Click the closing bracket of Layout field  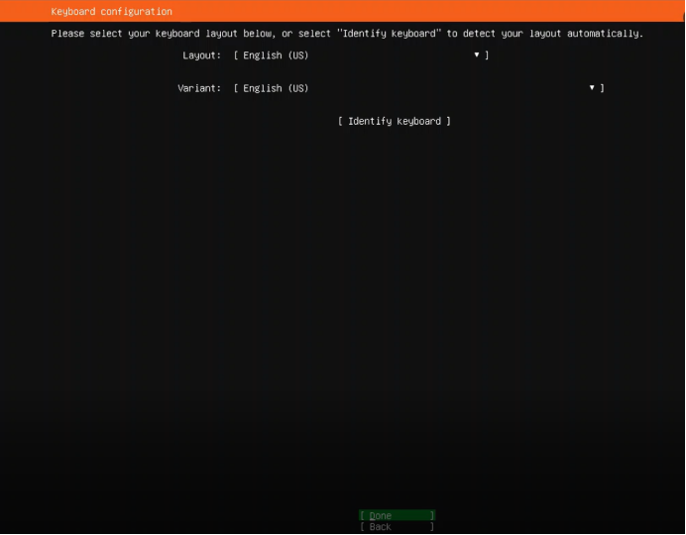coord(487,55)
